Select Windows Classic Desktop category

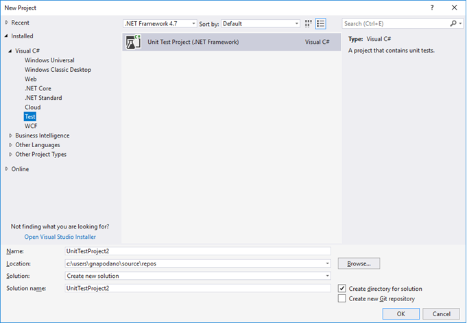58,70
